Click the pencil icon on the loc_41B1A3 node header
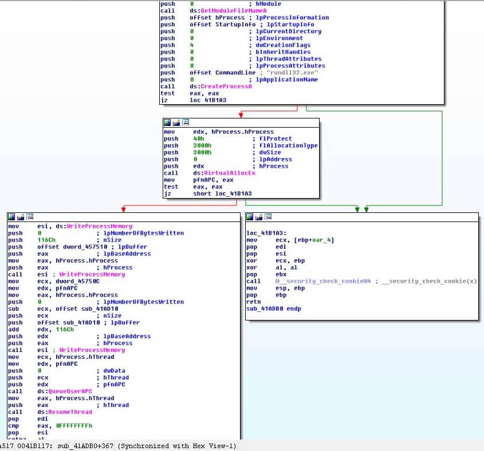 pyautogui.click(x=259, y=217)
